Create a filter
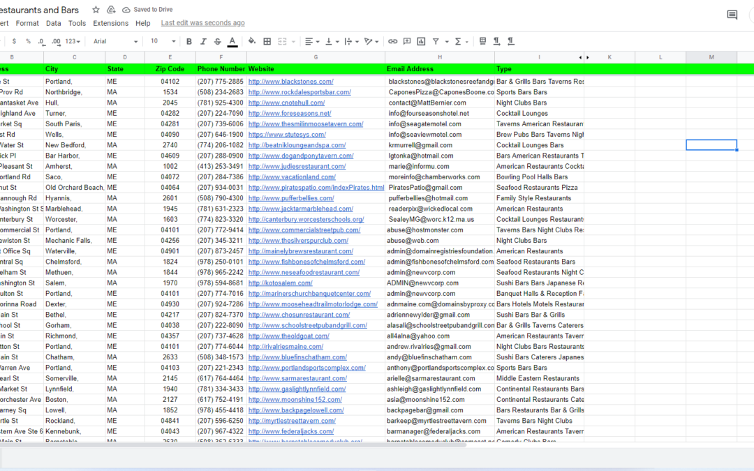This screenshot has width=754, height=471. [x=436, y=41]
